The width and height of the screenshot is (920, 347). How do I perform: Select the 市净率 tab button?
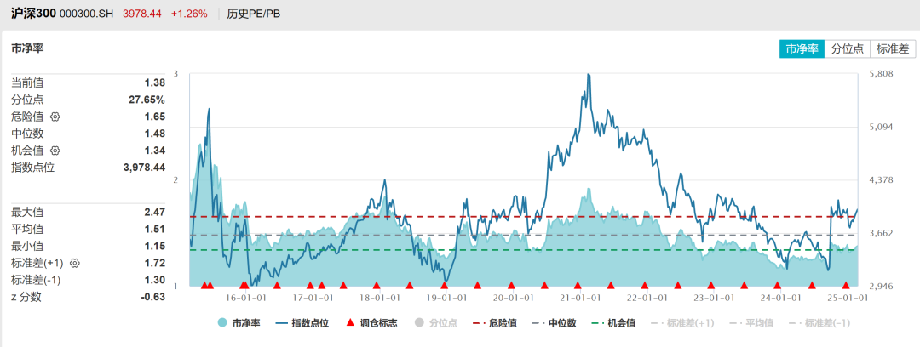click(x=802, y=48)
